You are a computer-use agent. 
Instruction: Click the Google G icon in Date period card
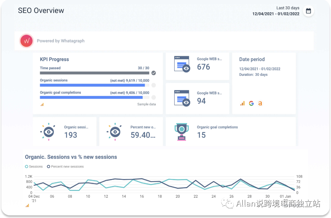(x=251, y=103)
